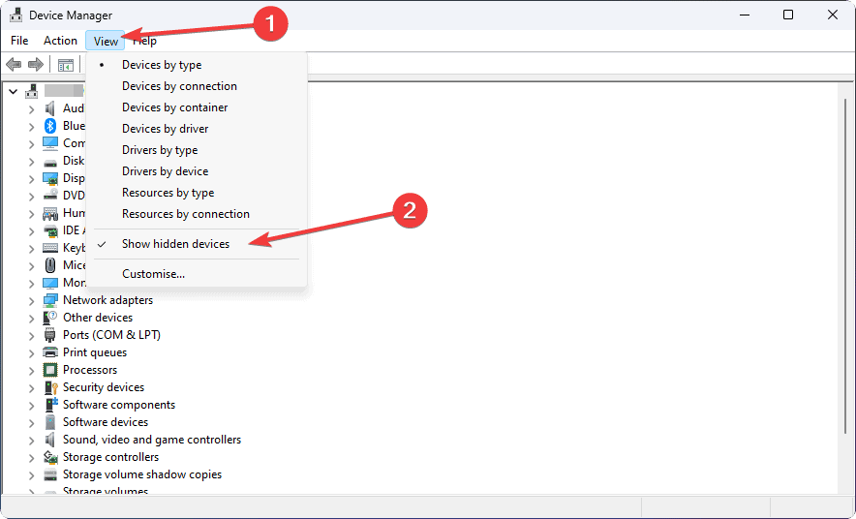Expand the Processors category
This screenshot has width=856, height=519.
[32, 371]
